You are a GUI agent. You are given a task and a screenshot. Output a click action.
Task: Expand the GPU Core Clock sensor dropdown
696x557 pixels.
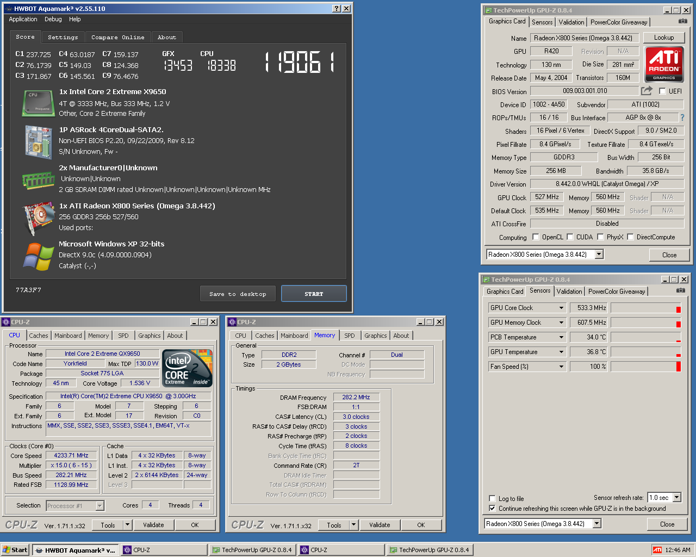click(x=561, y=308)
